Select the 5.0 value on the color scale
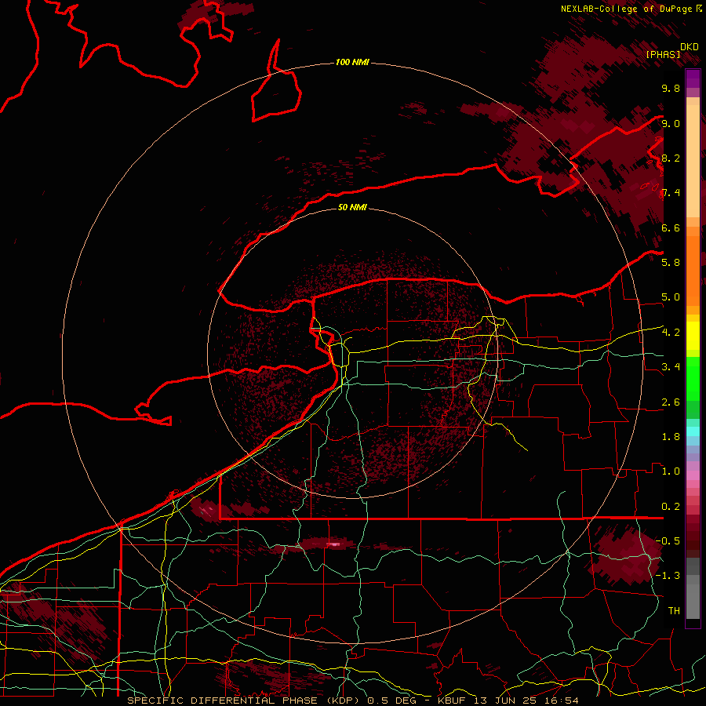 pos(671,297)
